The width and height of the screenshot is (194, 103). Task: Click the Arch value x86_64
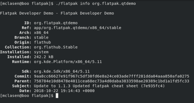tap(41, 33)
